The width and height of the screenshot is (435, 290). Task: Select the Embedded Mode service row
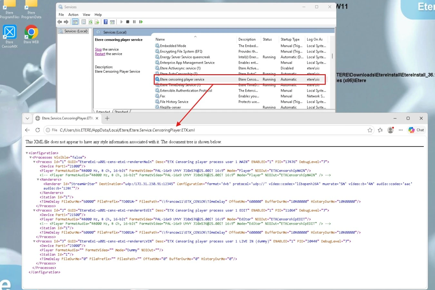241,46
